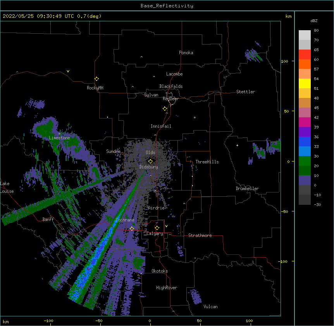Click the Ponoka city label
334x326 pixels.
click(x=186, y=53)
